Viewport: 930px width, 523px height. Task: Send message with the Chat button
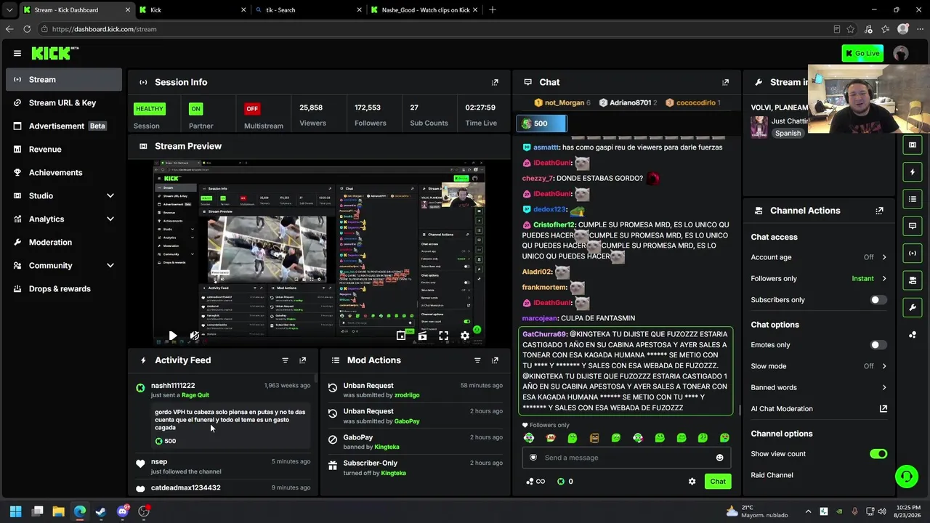pyautogui.click(x=718, y=482)
